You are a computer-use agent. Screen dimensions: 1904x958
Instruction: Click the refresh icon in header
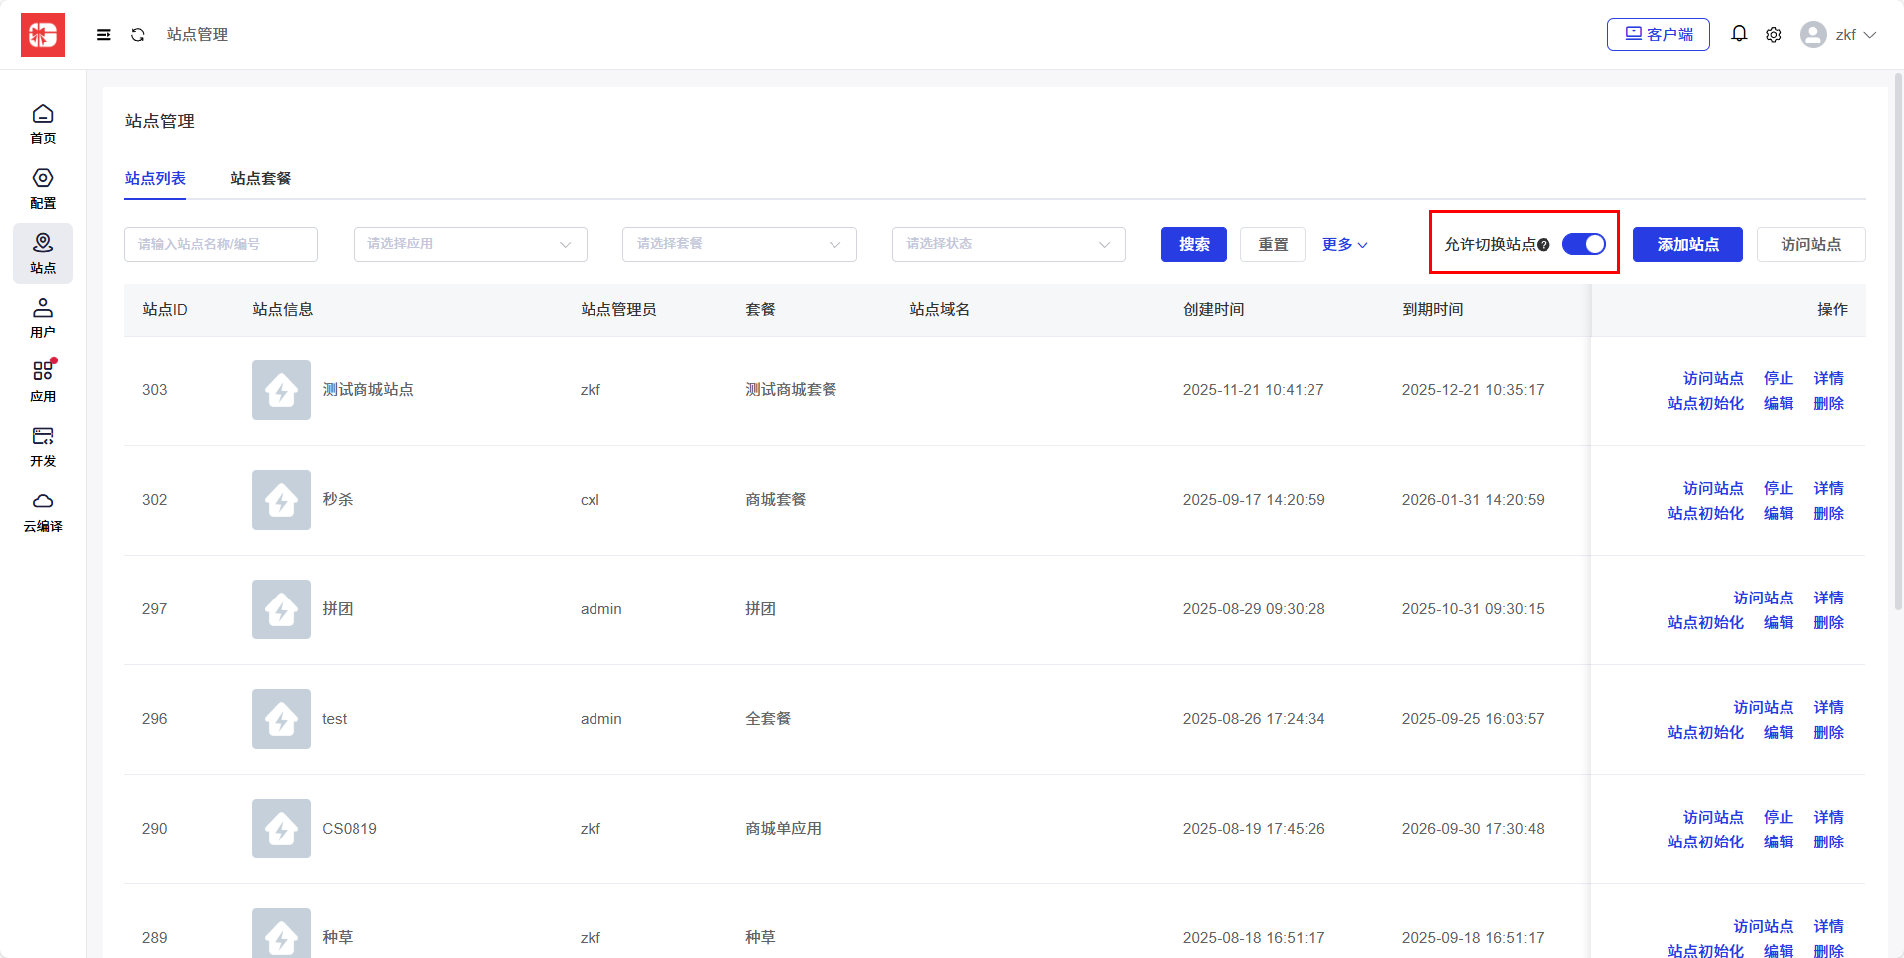click(x=138, y=35)
